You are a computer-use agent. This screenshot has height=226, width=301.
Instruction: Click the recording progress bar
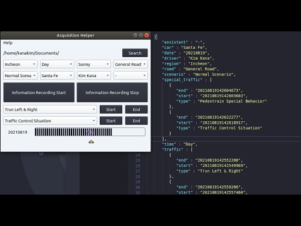pyautogui.click(x=90, y=132)
